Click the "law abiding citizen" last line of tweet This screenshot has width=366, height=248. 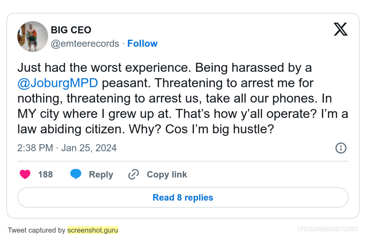146,129
